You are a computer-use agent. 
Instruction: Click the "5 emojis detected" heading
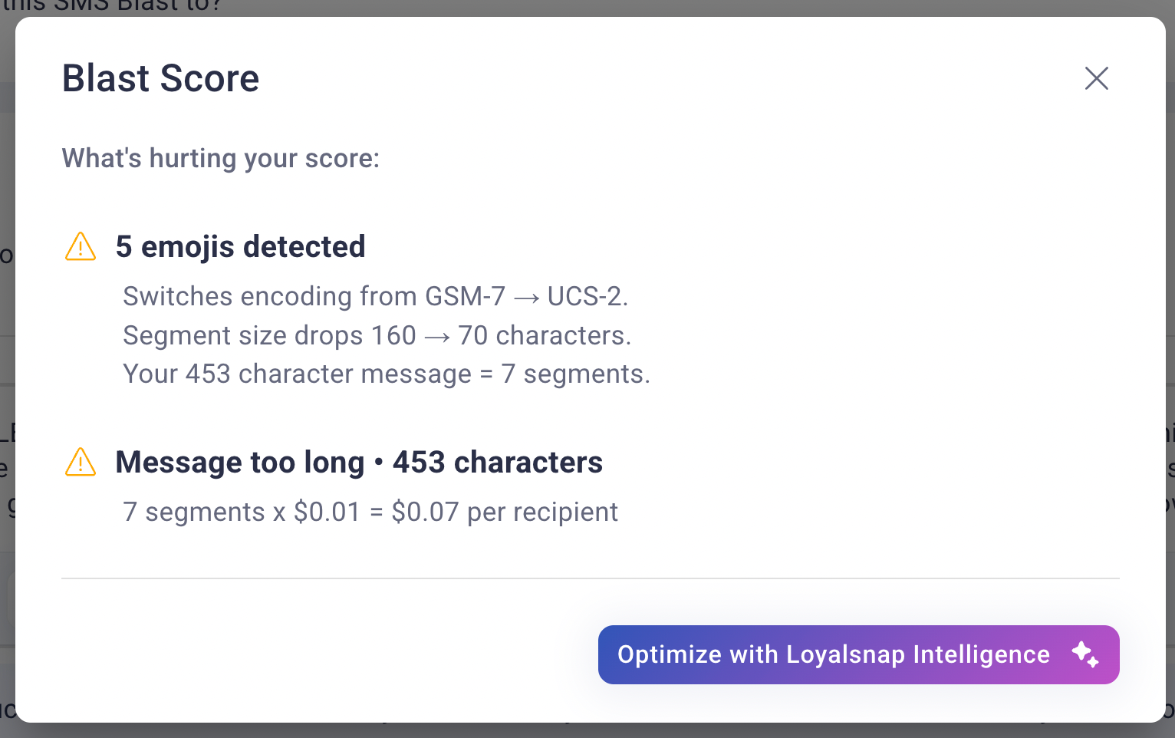pyautogui.click(x=240, y=247)
